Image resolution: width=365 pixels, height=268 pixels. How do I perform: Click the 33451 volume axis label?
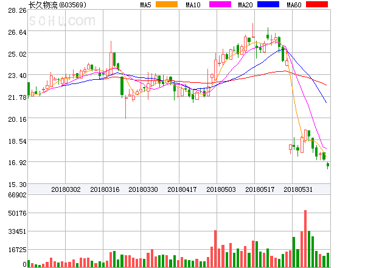click(17, 231)
